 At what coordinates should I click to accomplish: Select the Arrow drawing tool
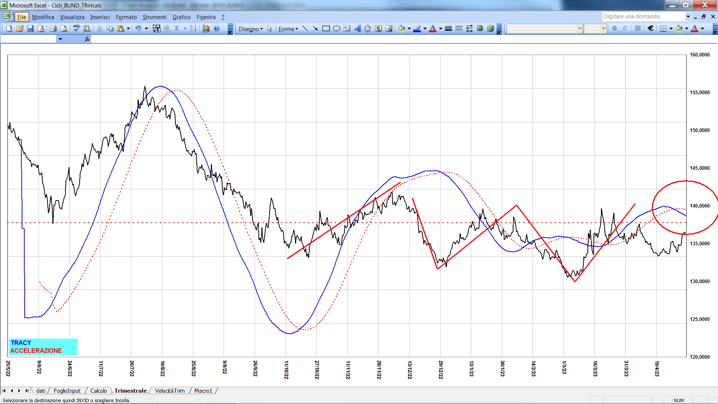coord(315,28)
